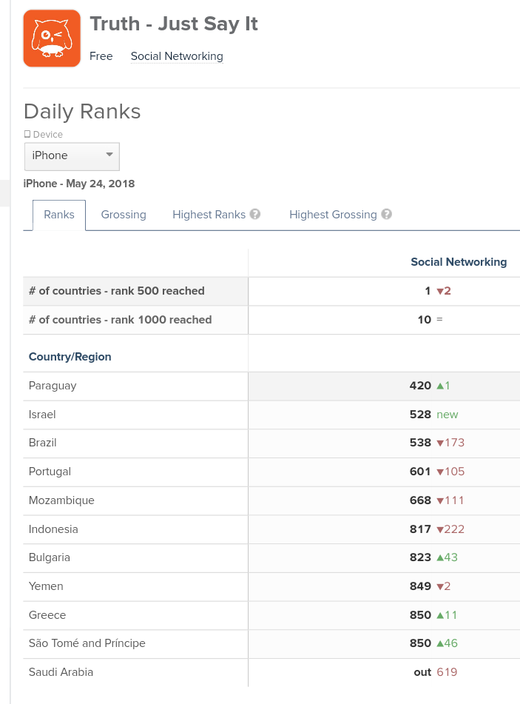The height and width of the screenshot is (704, 520).
Task: Open the help icon beside Highest Ranks
Action: [254, 214]
